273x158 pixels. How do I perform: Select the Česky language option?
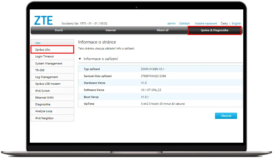click(x=224, y=24)
